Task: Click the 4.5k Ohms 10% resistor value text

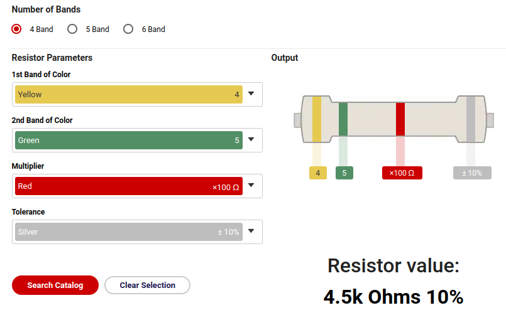Action: point(393,297)
